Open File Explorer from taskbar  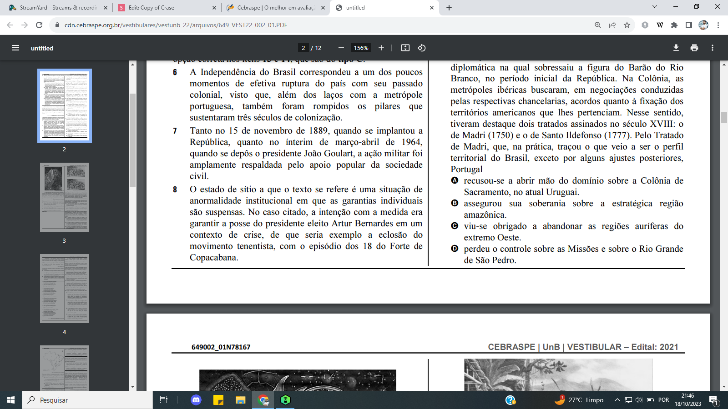241,400
